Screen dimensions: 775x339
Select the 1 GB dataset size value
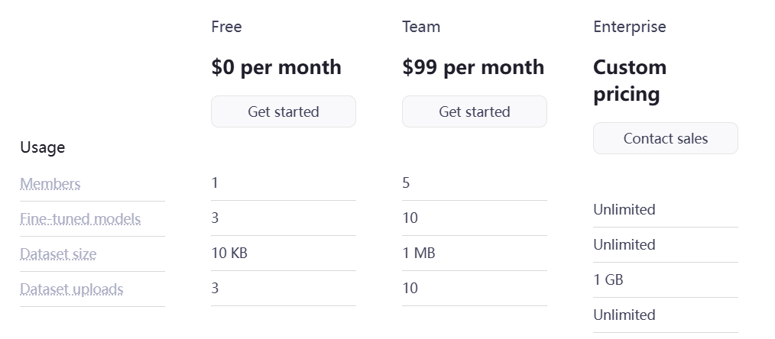(608, 280)
